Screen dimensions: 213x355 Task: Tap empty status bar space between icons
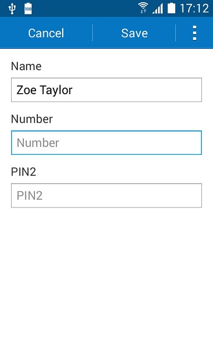tap(85, 8)
